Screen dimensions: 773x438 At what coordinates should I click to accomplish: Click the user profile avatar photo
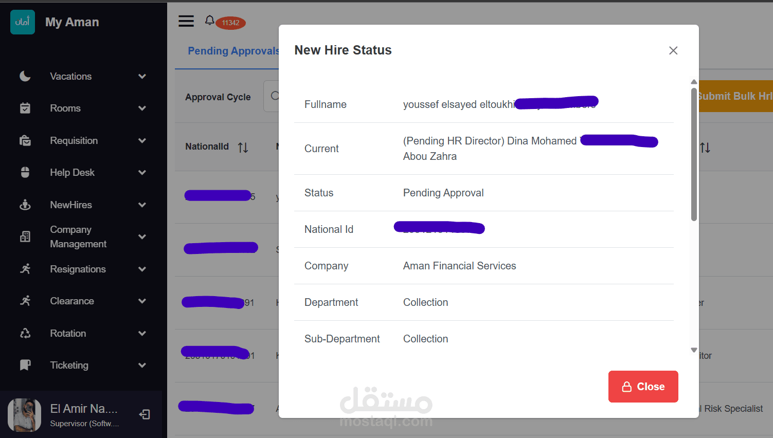click(24, 415)
